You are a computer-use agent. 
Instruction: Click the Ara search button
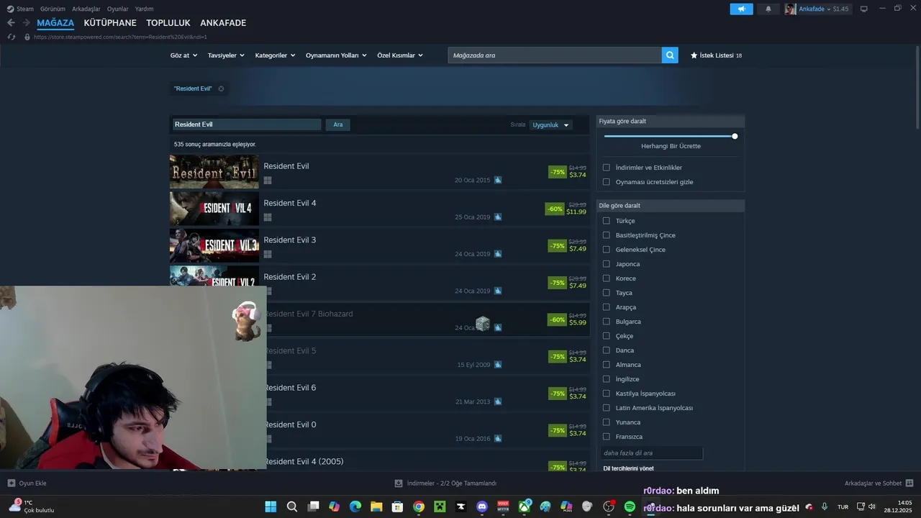tap(338, 124)
